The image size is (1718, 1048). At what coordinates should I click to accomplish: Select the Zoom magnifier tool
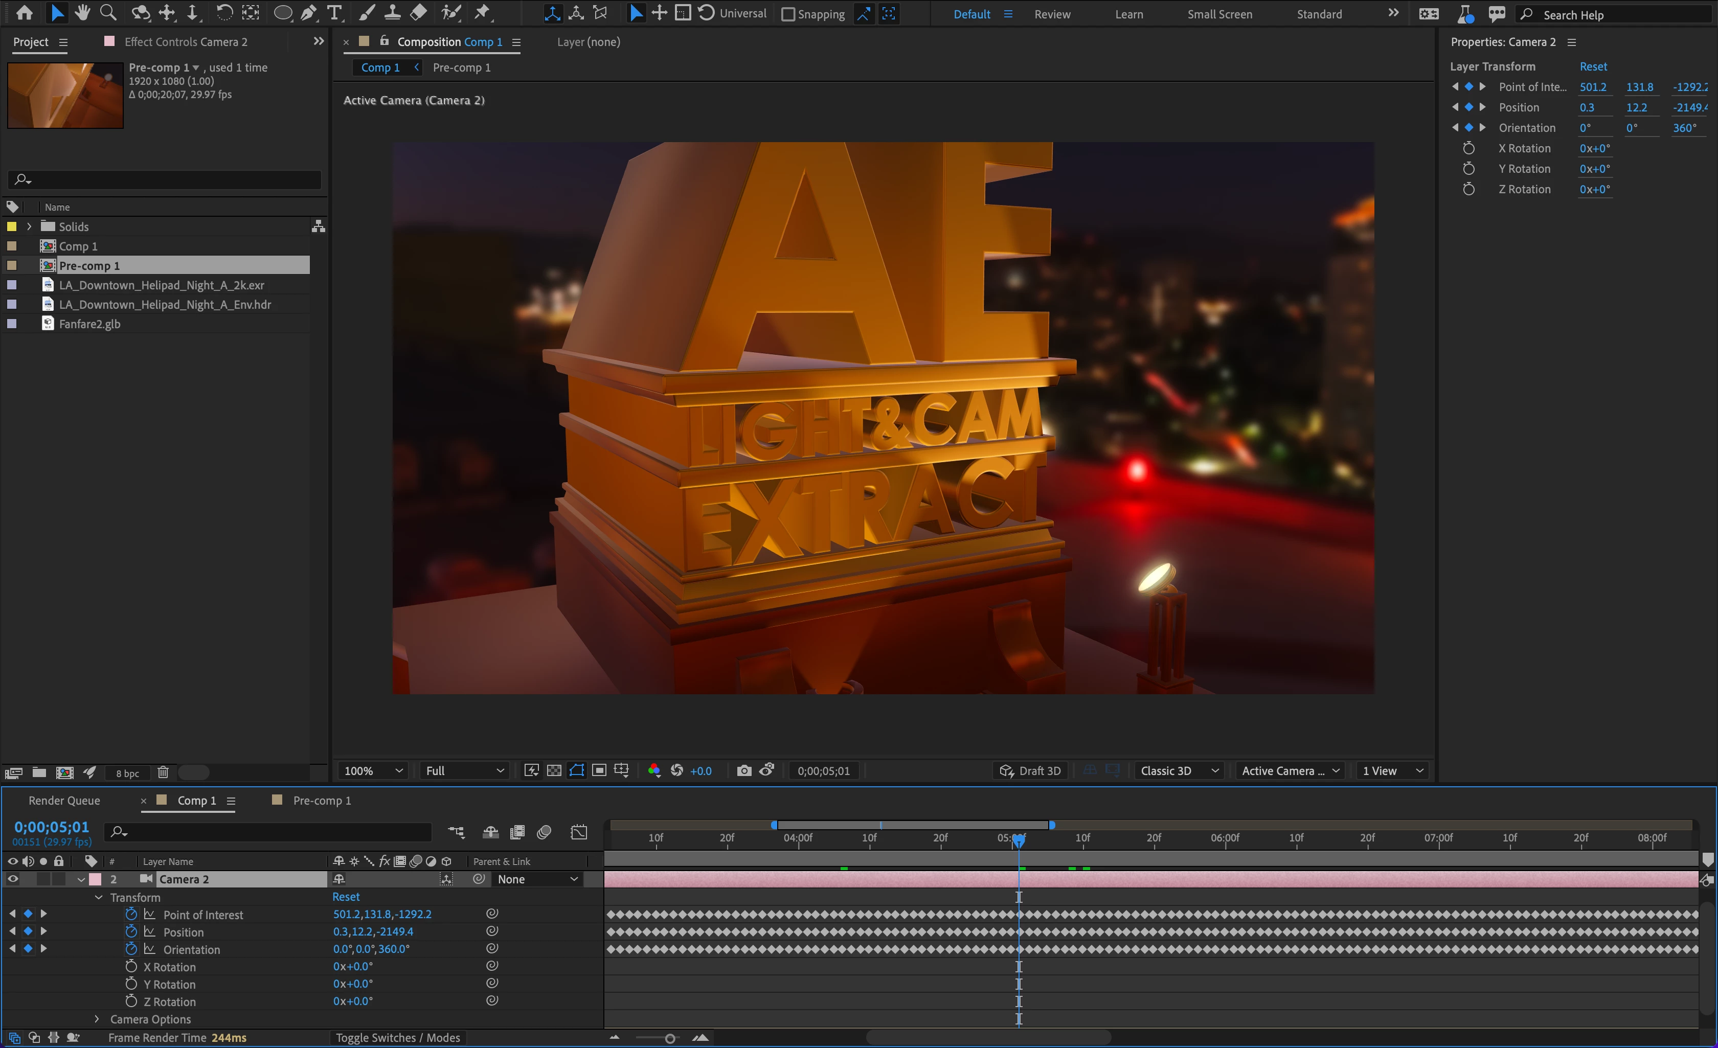tap(108, 13)
